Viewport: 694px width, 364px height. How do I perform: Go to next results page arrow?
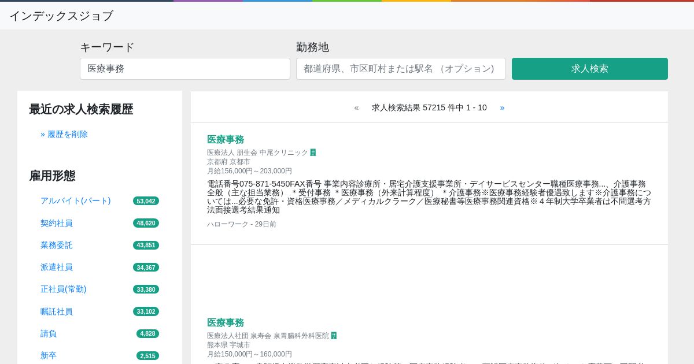[502, 107]
